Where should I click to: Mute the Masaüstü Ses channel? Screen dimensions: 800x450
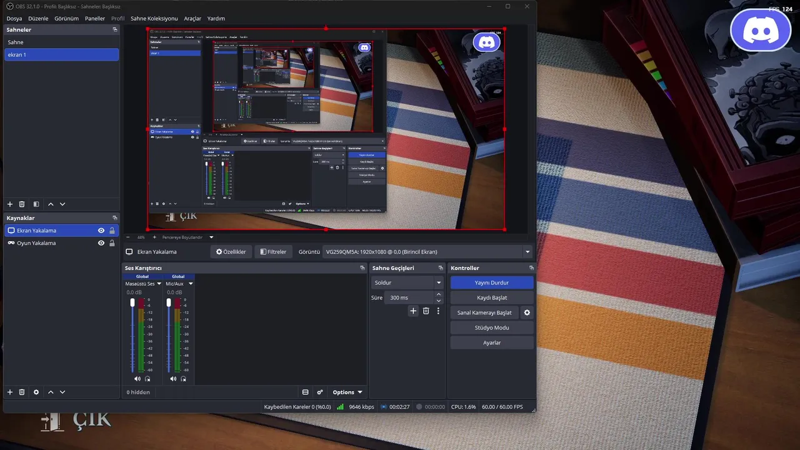pos(137,379)
